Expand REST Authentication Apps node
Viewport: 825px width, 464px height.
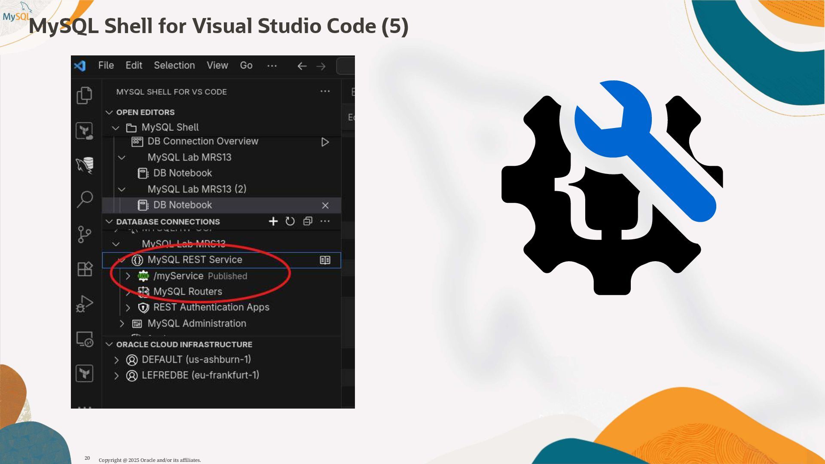128,308
